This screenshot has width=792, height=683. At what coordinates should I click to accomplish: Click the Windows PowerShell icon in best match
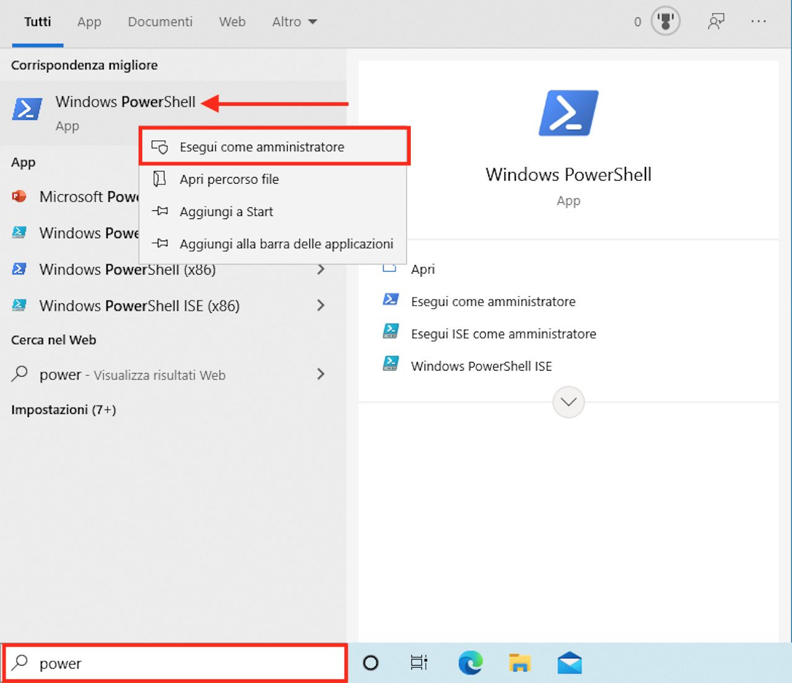27,110
